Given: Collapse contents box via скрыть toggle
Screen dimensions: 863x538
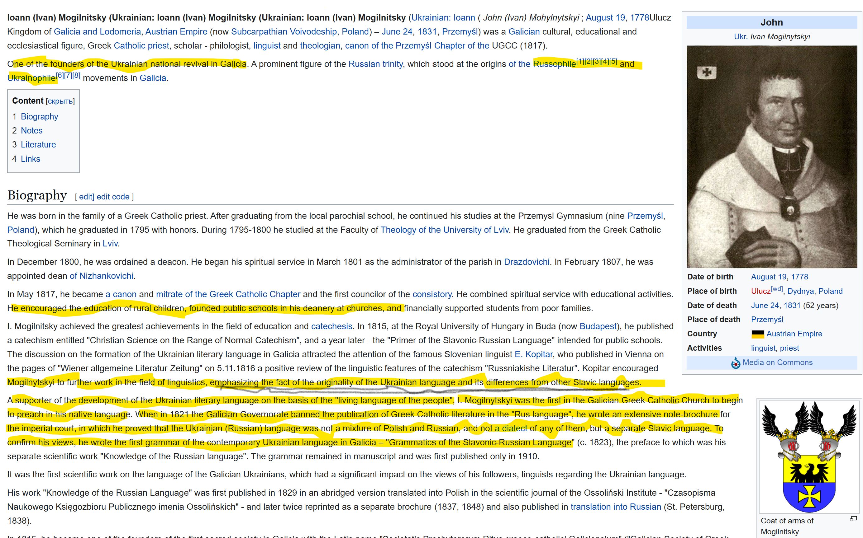Looking at the screenshot, I should 60,101.
